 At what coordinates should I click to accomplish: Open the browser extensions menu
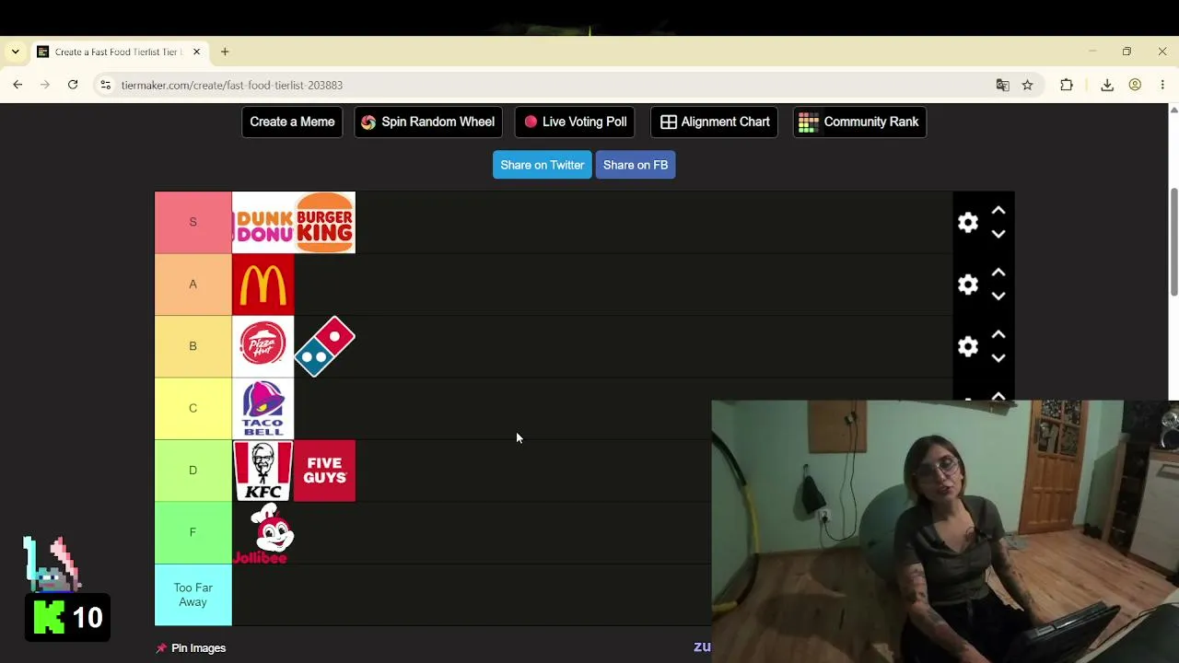click(1067, 85)
